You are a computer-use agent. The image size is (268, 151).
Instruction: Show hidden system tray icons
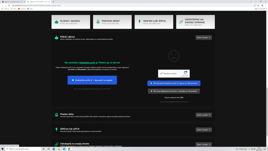249,149
